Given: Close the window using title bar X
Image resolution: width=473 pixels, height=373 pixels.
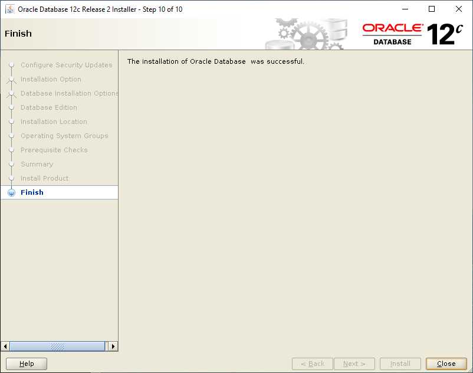Looking at the screenshot, I should [x=458, y=9].
